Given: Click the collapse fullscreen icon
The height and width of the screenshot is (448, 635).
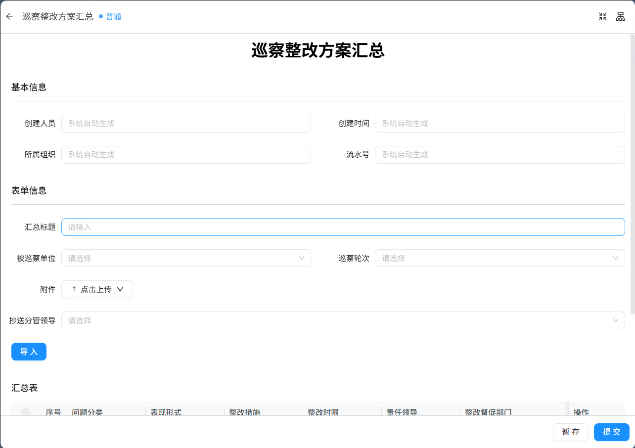Looking at the screenshot, I should click(602, 16).
